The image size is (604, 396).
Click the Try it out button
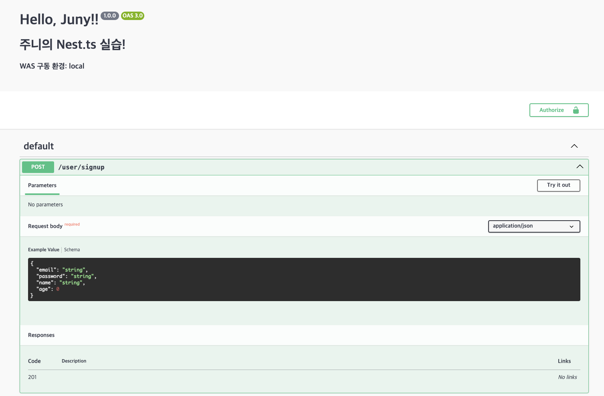point(558,185)
